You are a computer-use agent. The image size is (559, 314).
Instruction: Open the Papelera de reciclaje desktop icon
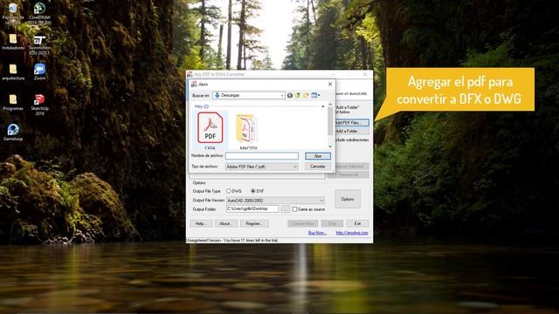tap(13, 14)
